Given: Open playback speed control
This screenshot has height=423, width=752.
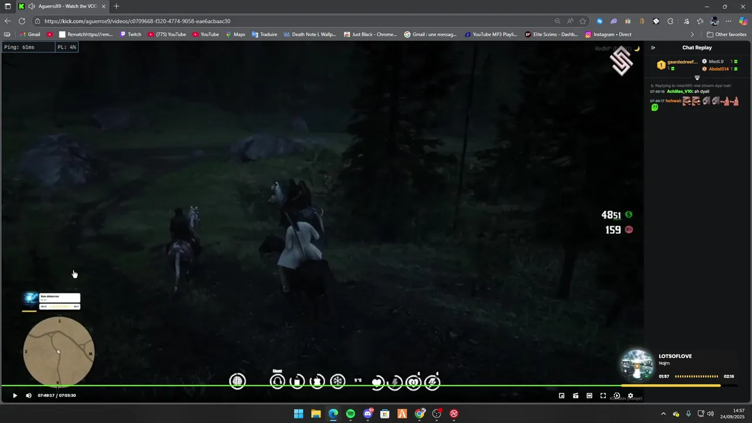Looking at the screenshot, I should click(x=617, y=396).
